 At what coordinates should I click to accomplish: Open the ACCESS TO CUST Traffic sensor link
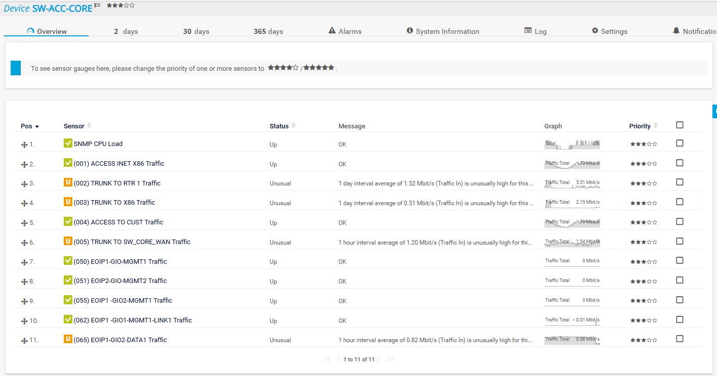pos(118,222)
